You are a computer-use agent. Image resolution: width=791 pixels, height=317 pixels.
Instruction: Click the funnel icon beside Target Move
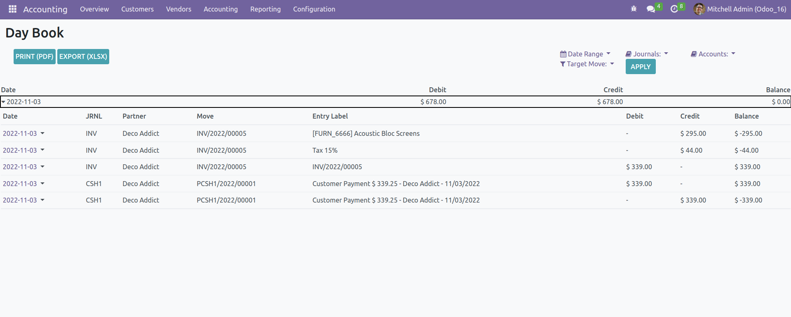click(x=563, y=64)
